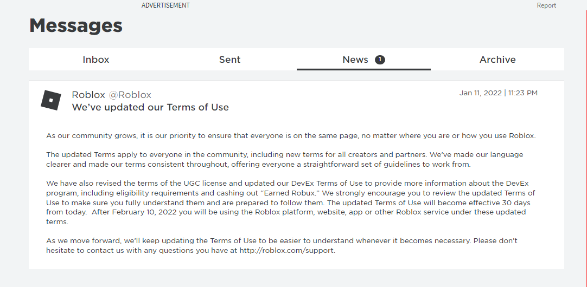Click the News unread count badge
The height and width of the screenshot is (287, 587).
380,60
